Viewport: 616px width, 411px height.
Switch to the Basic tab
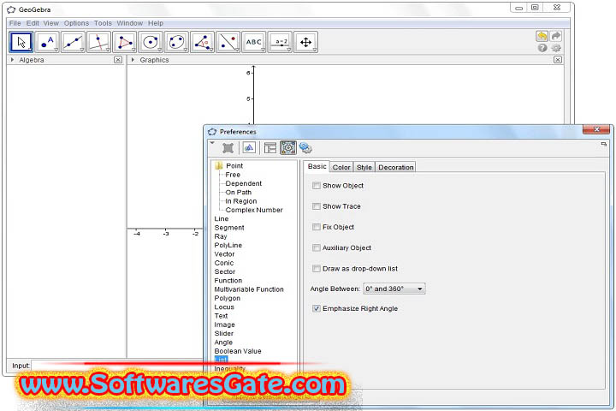[317, 166]
